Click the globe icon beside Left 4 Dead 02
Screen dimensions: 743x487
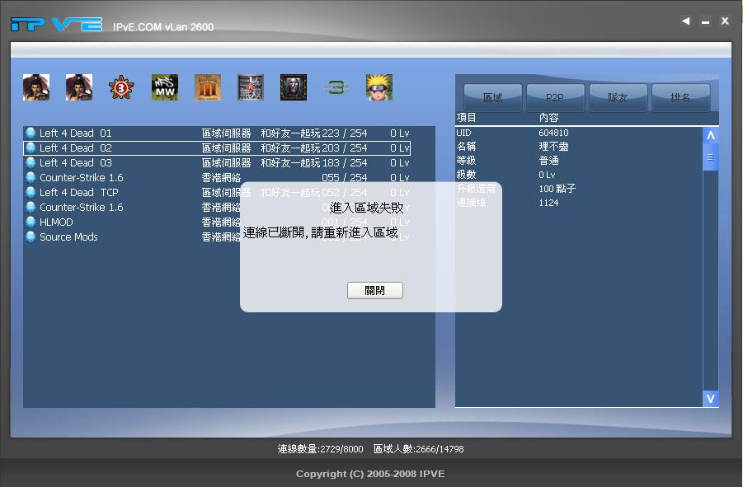[x=31, y=148]
